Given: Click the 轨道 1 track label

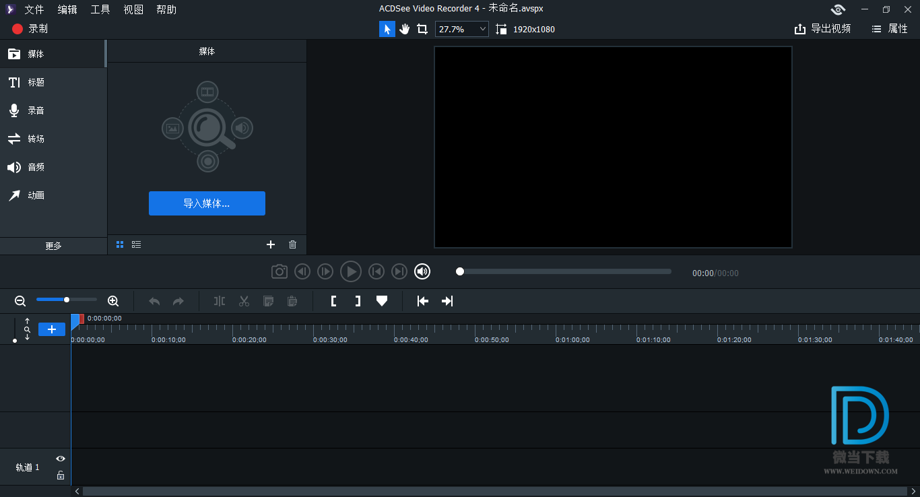Looking at the screenshot, I should [x=28, y=467].
